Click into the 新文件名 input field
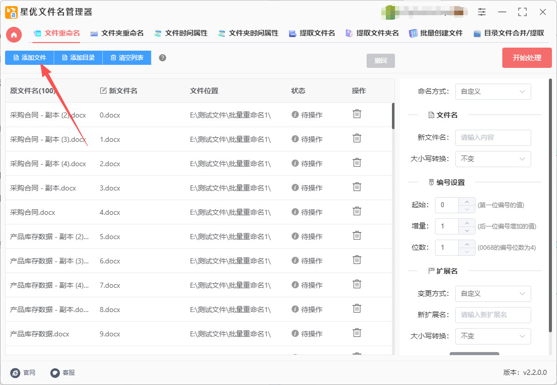557x385 pixels. click(493, 138)
